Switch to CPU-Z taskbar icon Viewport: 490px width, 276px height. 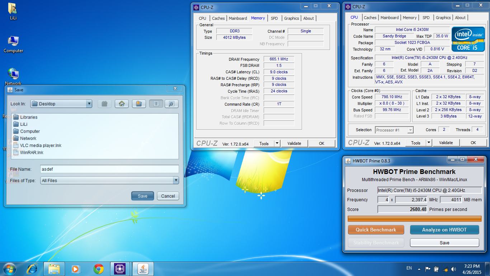[x=120, y=269]
